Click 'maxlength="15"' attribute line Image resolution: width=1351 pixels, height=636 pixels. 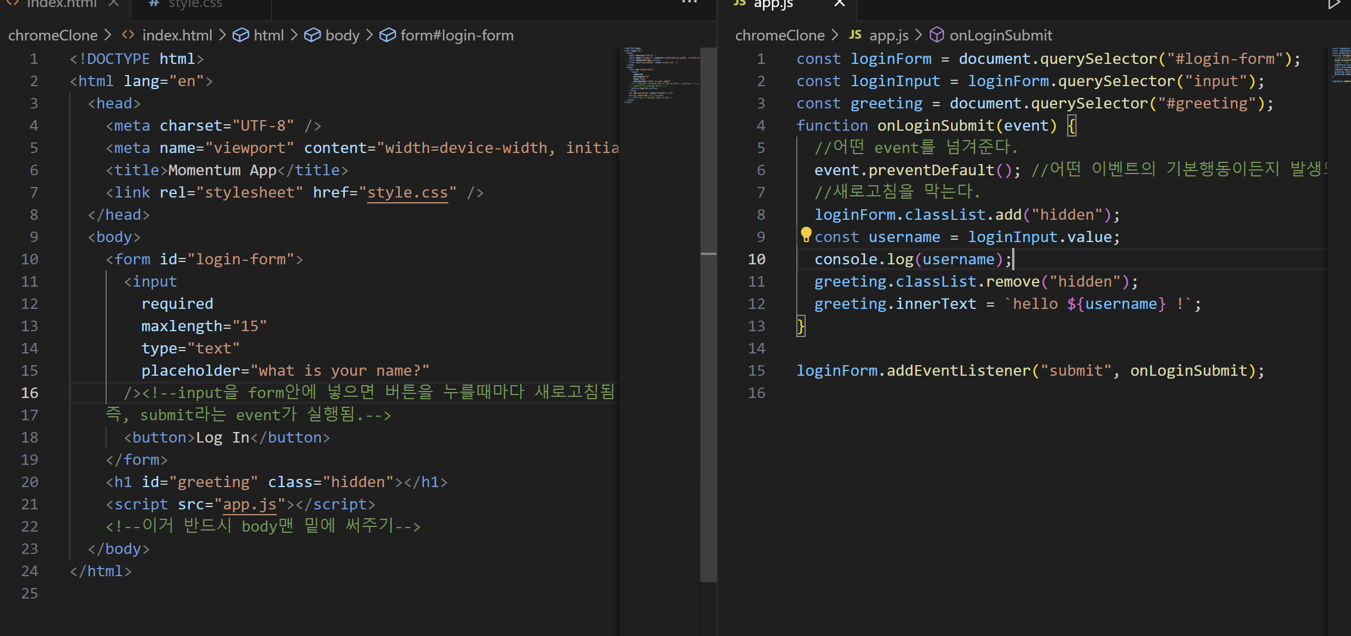coord(204,326)
